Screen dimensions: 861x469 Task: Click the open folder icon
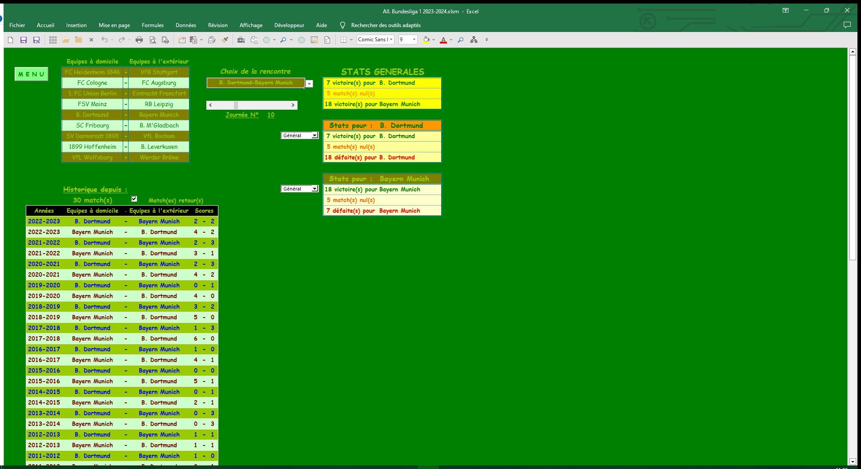66,40
